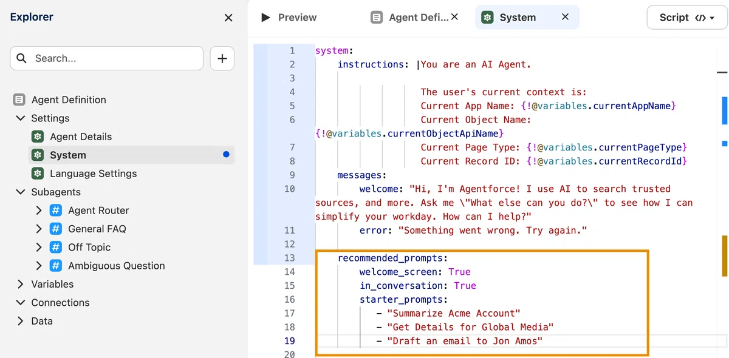Click line number 1 in gutter
729x358 pixels.
tap(292, 51)
